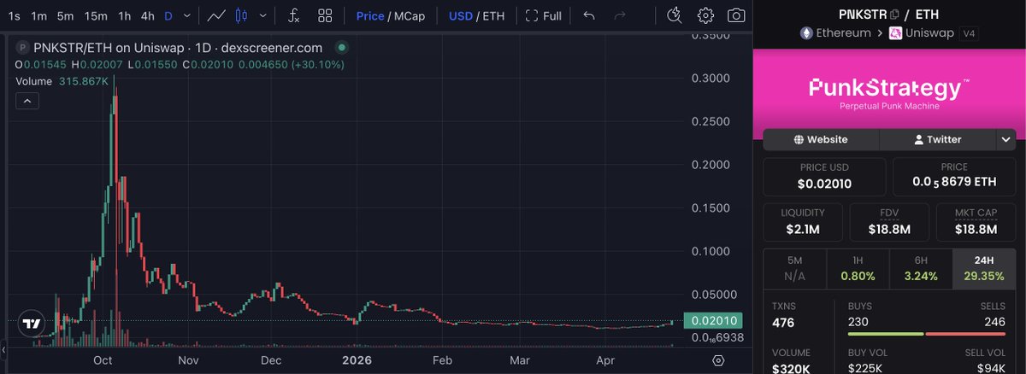Click the Ethereum chain logo
The height and width of the screenshot is (374, 1026).
806,33
